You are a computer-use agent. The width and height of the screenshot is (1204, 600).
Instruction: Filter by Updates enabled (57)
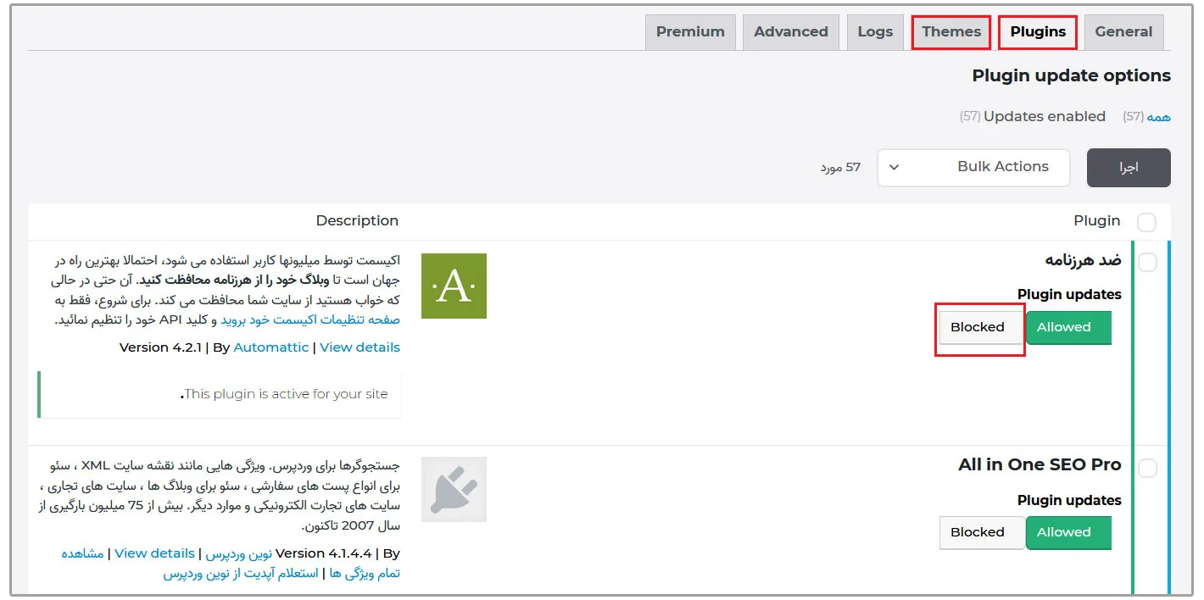[1033, 117]
